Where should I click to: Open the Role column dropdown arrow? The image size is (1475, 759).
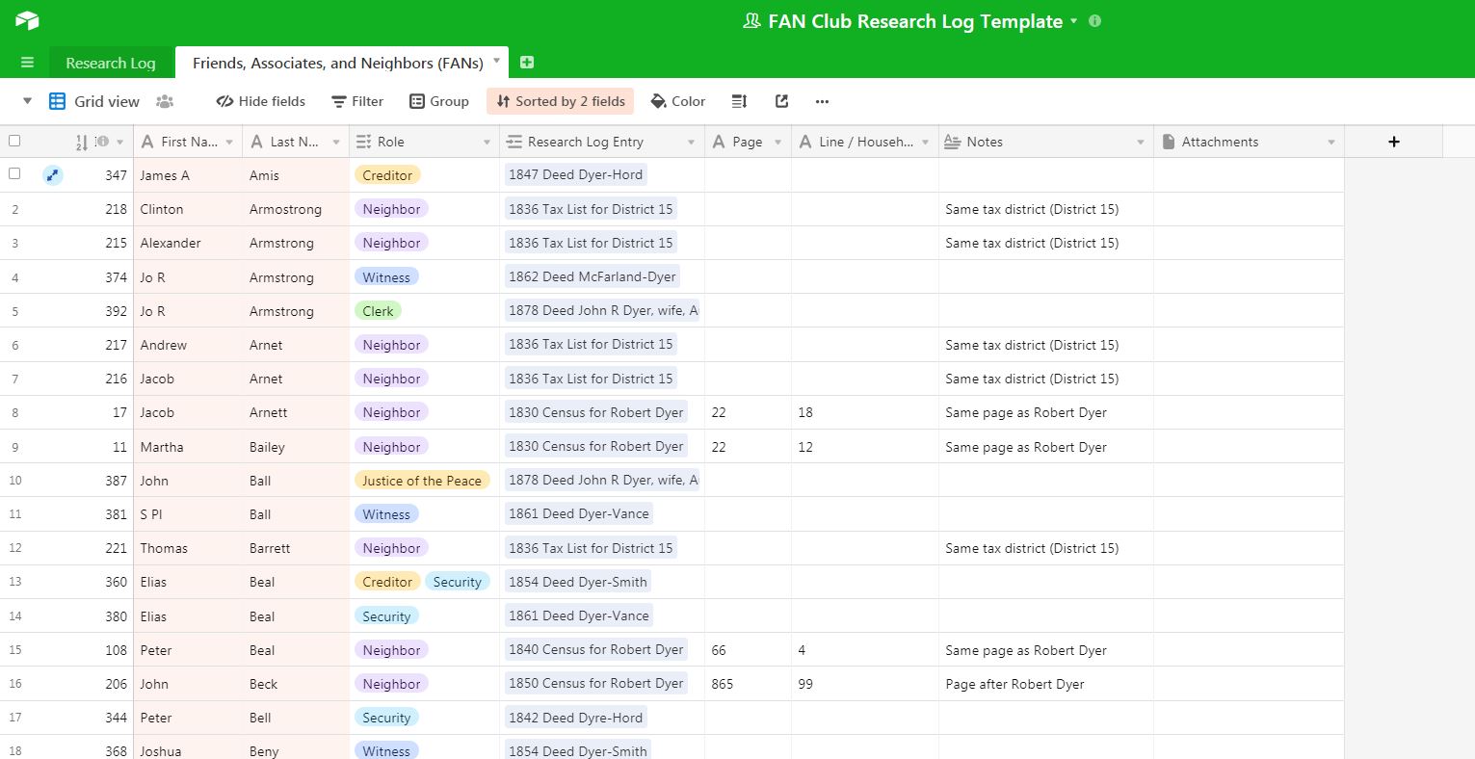[x=487, y=142]
